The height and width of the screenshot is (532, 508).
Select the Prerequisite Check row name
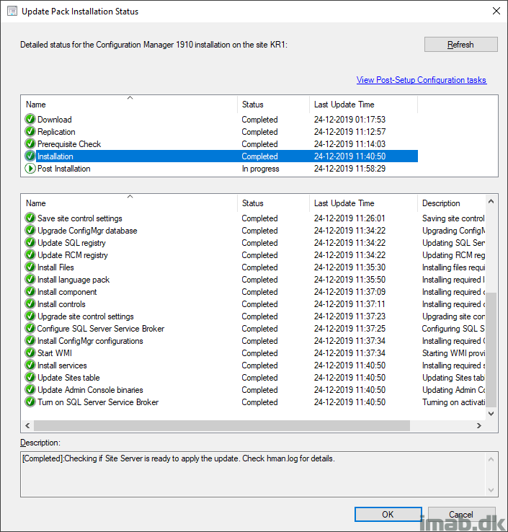click(x=69, y=144)
